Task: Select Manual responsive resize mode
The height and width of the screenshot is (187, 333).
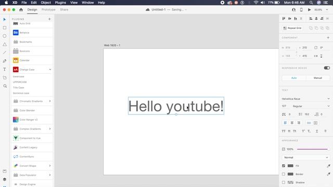Action: (x=318, y=78)
